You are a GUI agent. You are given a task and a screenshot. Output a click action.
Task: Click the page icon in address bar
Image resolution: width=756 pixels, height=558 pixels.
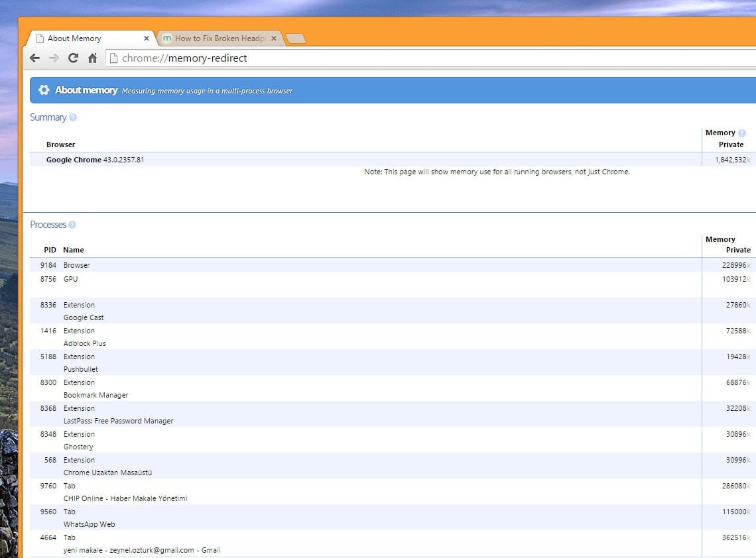[114, 58]
